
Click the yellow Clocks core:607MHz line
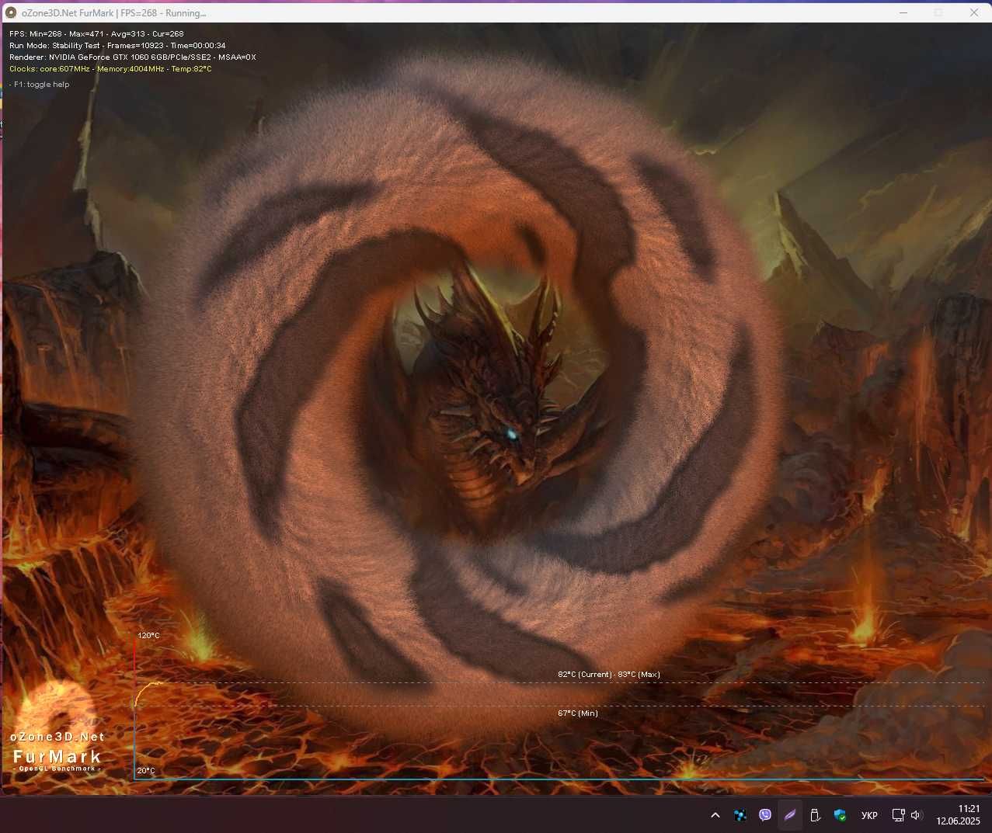[x=110, y=69]
